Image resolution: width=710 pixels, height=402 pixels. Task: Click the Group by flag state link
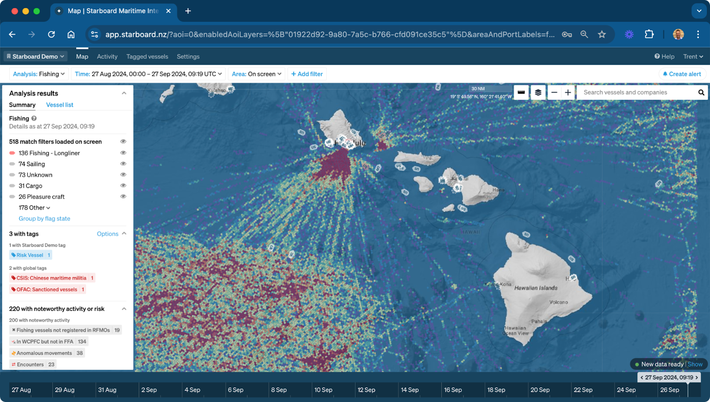44,219
